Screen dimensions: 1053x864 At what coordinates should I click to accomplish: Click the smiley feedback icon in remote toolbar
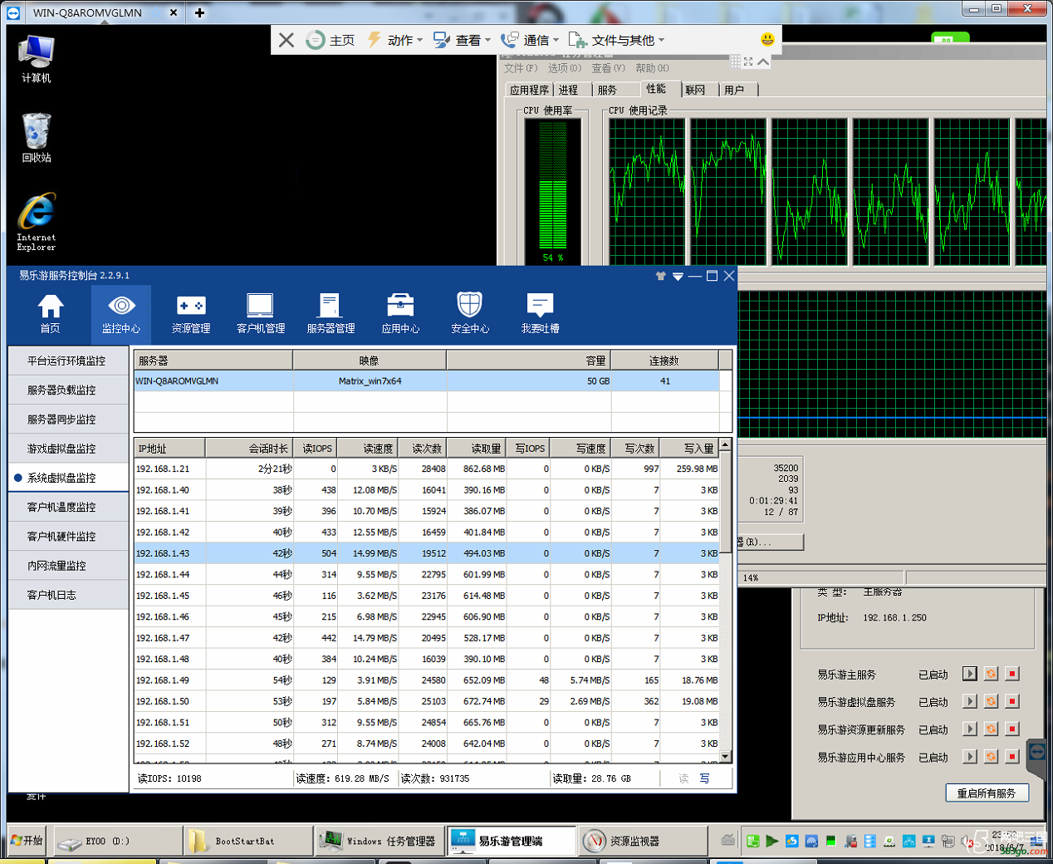767,39
